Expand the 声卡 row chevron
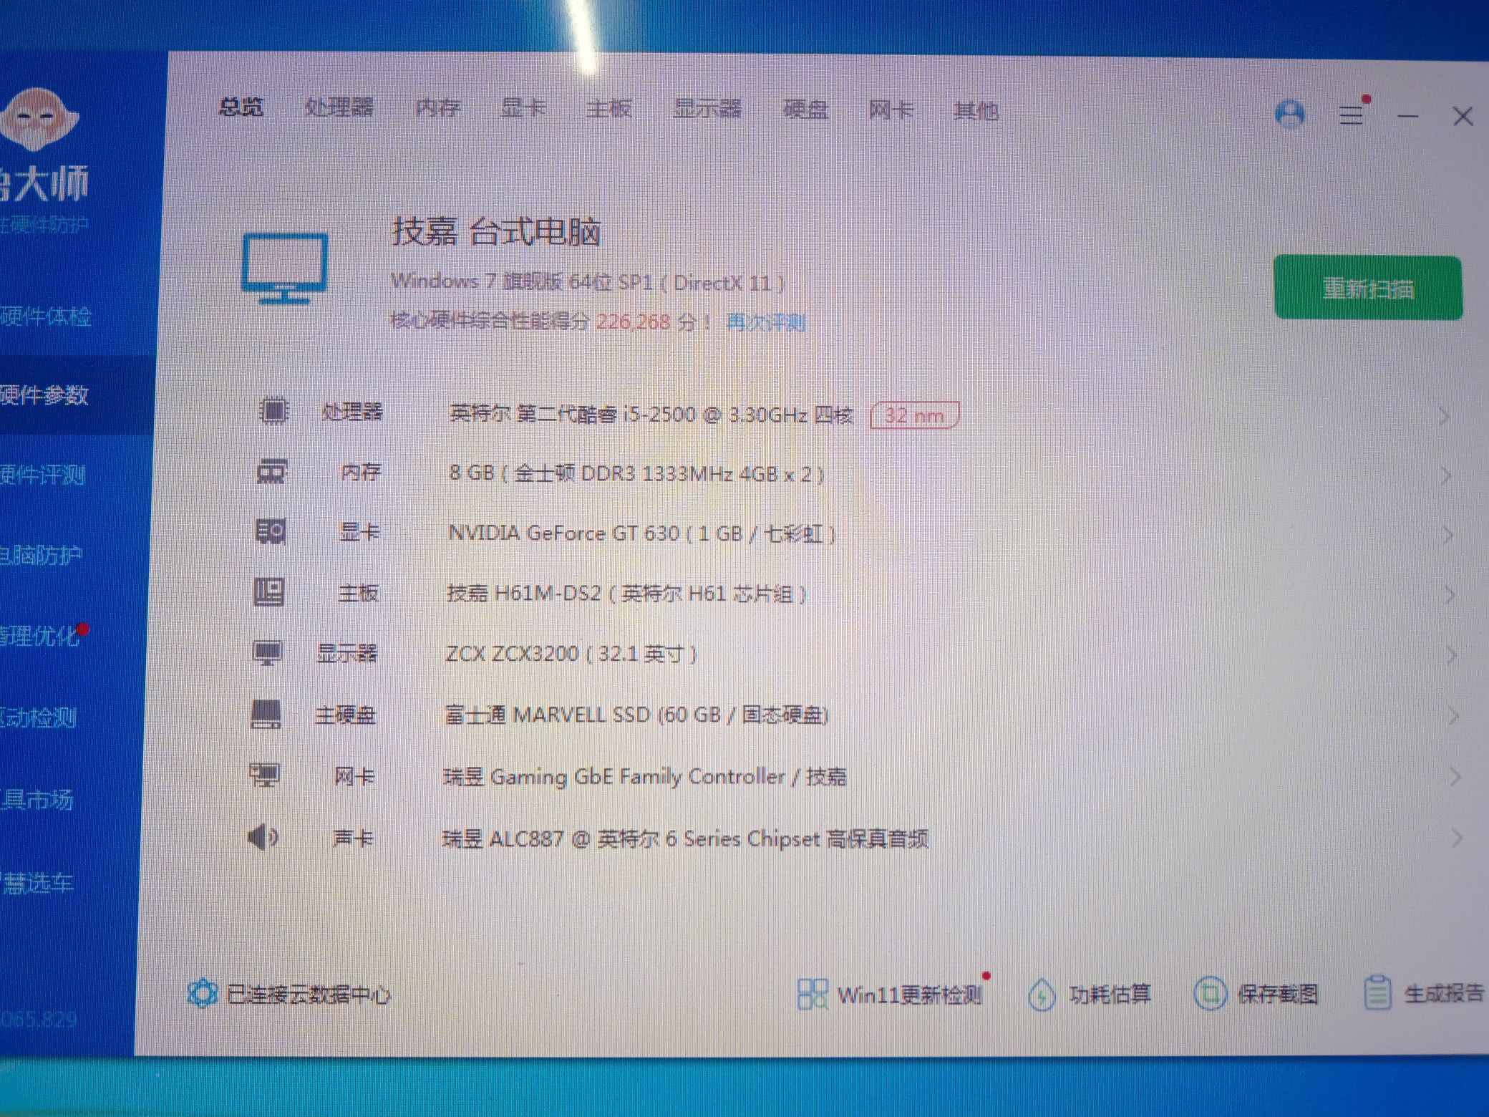 tap(1457, 838)
